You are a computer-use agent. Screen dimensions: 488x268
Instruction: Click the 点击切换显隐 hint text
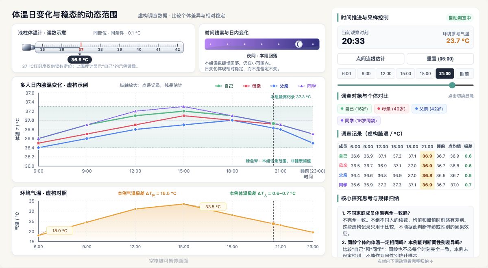(x=461, y=96)
